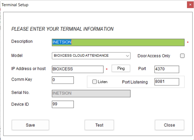Viewport: 194px width, 140px height.
Task: Click the IP Address or host field
Action: 78,69
